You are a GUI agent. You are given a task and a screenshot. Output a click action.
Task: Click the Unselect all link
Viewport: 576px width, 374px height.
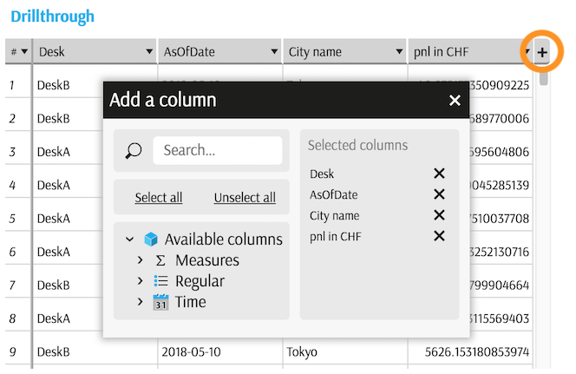245,197
